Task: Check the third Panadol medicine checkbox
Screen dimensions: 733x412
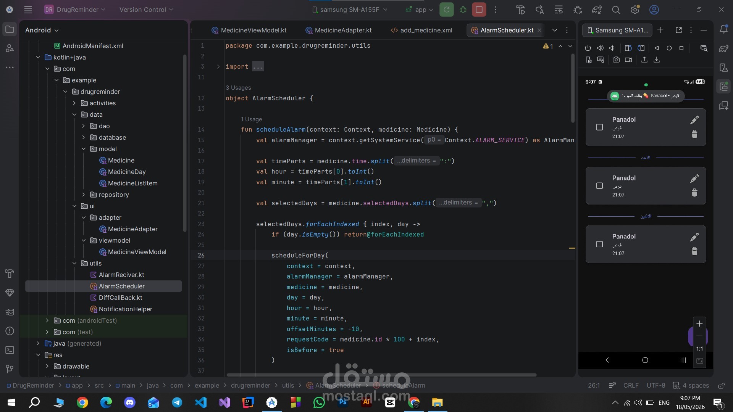Action: click(x=599, y=244)
